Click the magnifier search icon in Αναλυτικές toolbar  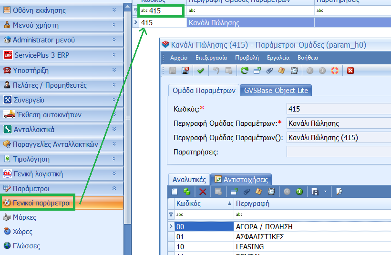coord(339,192)
